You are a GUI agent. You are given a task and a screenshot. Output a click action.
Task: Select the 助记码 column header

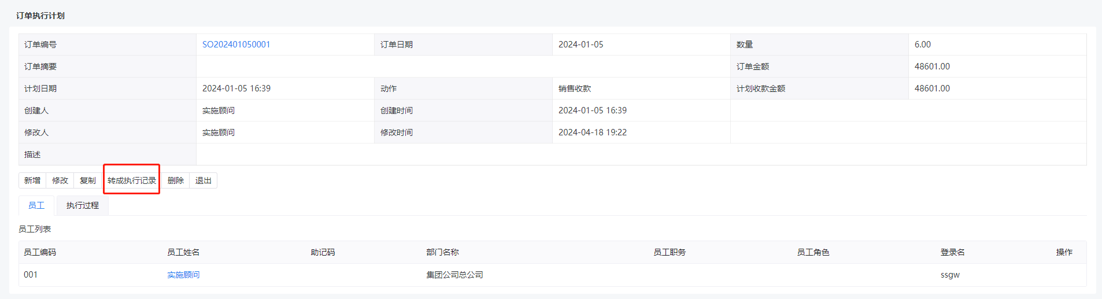(x=323, y=252)
